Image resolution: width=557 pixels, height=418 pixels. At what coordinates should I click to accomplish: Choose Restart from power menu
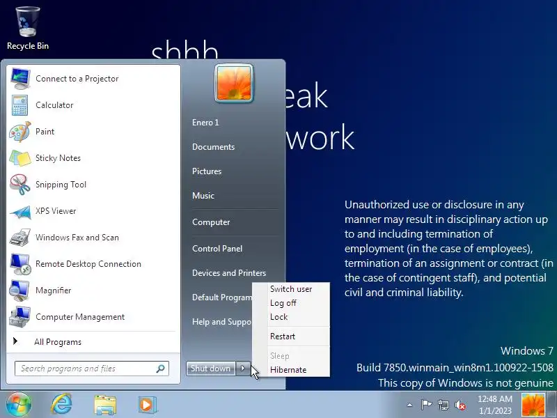pyautogui.click(x=283, y=336)
